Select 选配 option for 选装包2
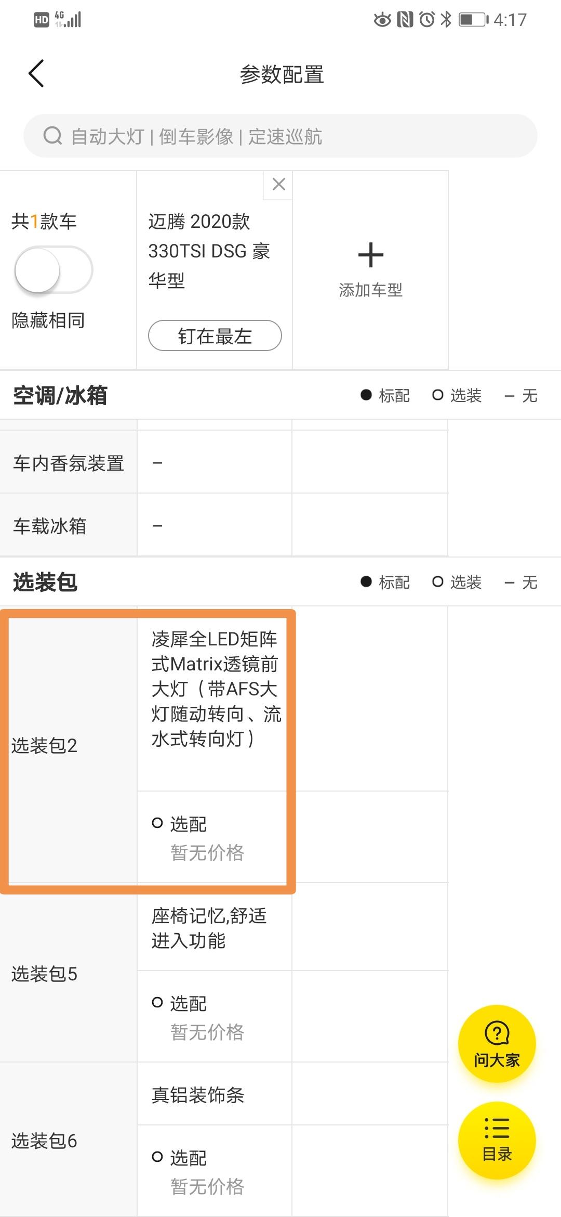 pos(180,824)
